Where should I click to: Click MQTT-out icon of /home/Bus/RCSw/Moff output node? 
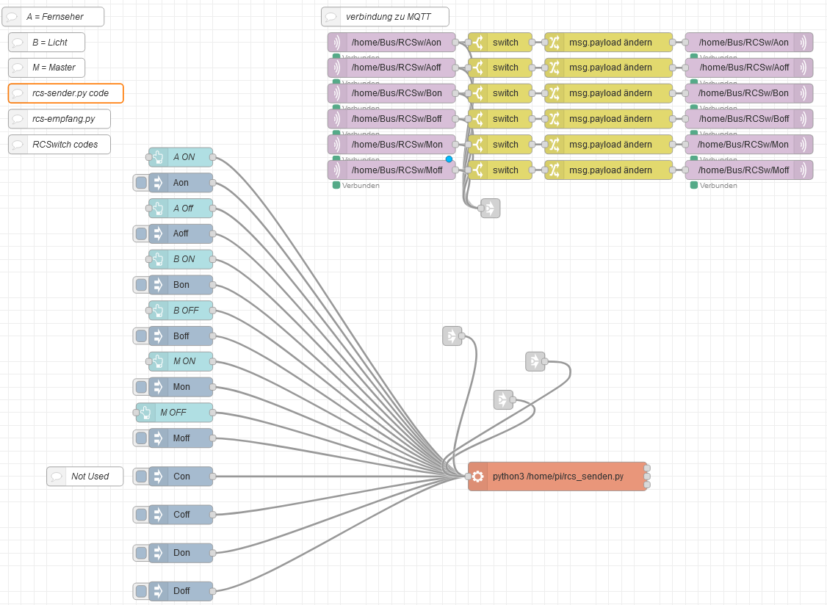tap(803, 170)
